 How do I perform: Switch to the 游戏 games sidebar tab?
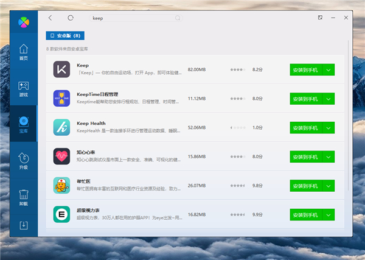tap(23, 88)
